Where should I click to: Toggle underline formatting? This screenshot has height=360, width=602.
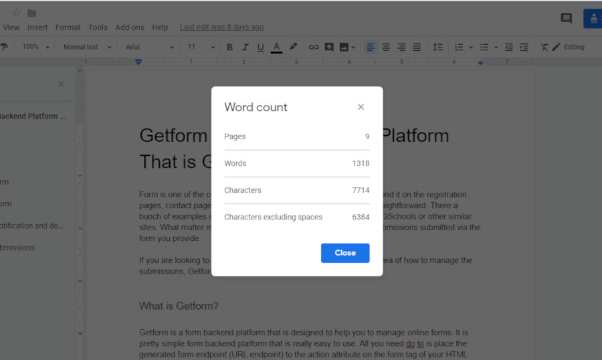[260, 48]
